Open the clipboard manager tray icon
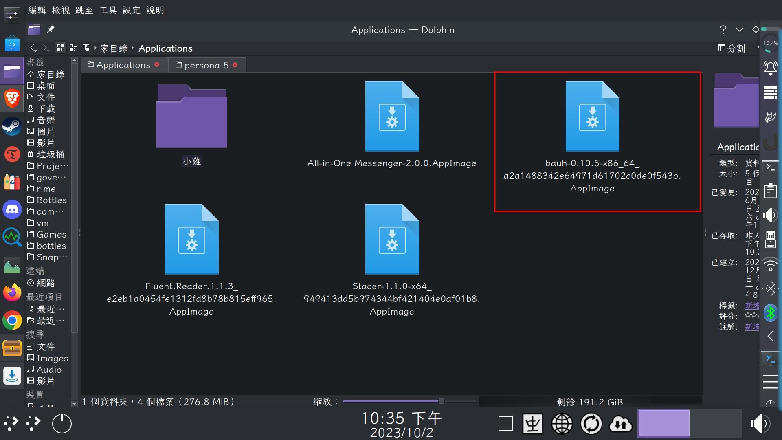782x440 pixels. coord(770,190)
